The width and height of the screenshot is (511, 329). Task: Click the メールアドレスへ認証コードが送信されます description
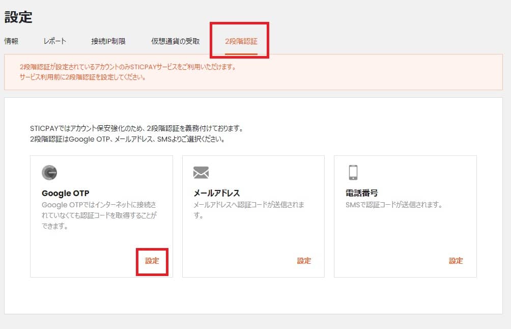(249, 210)
